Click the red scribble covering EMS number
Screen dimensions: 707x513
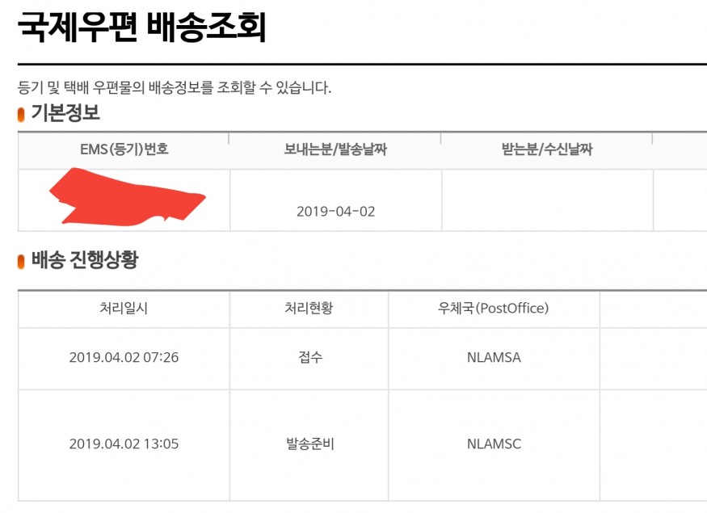click(x=127, y=197)
